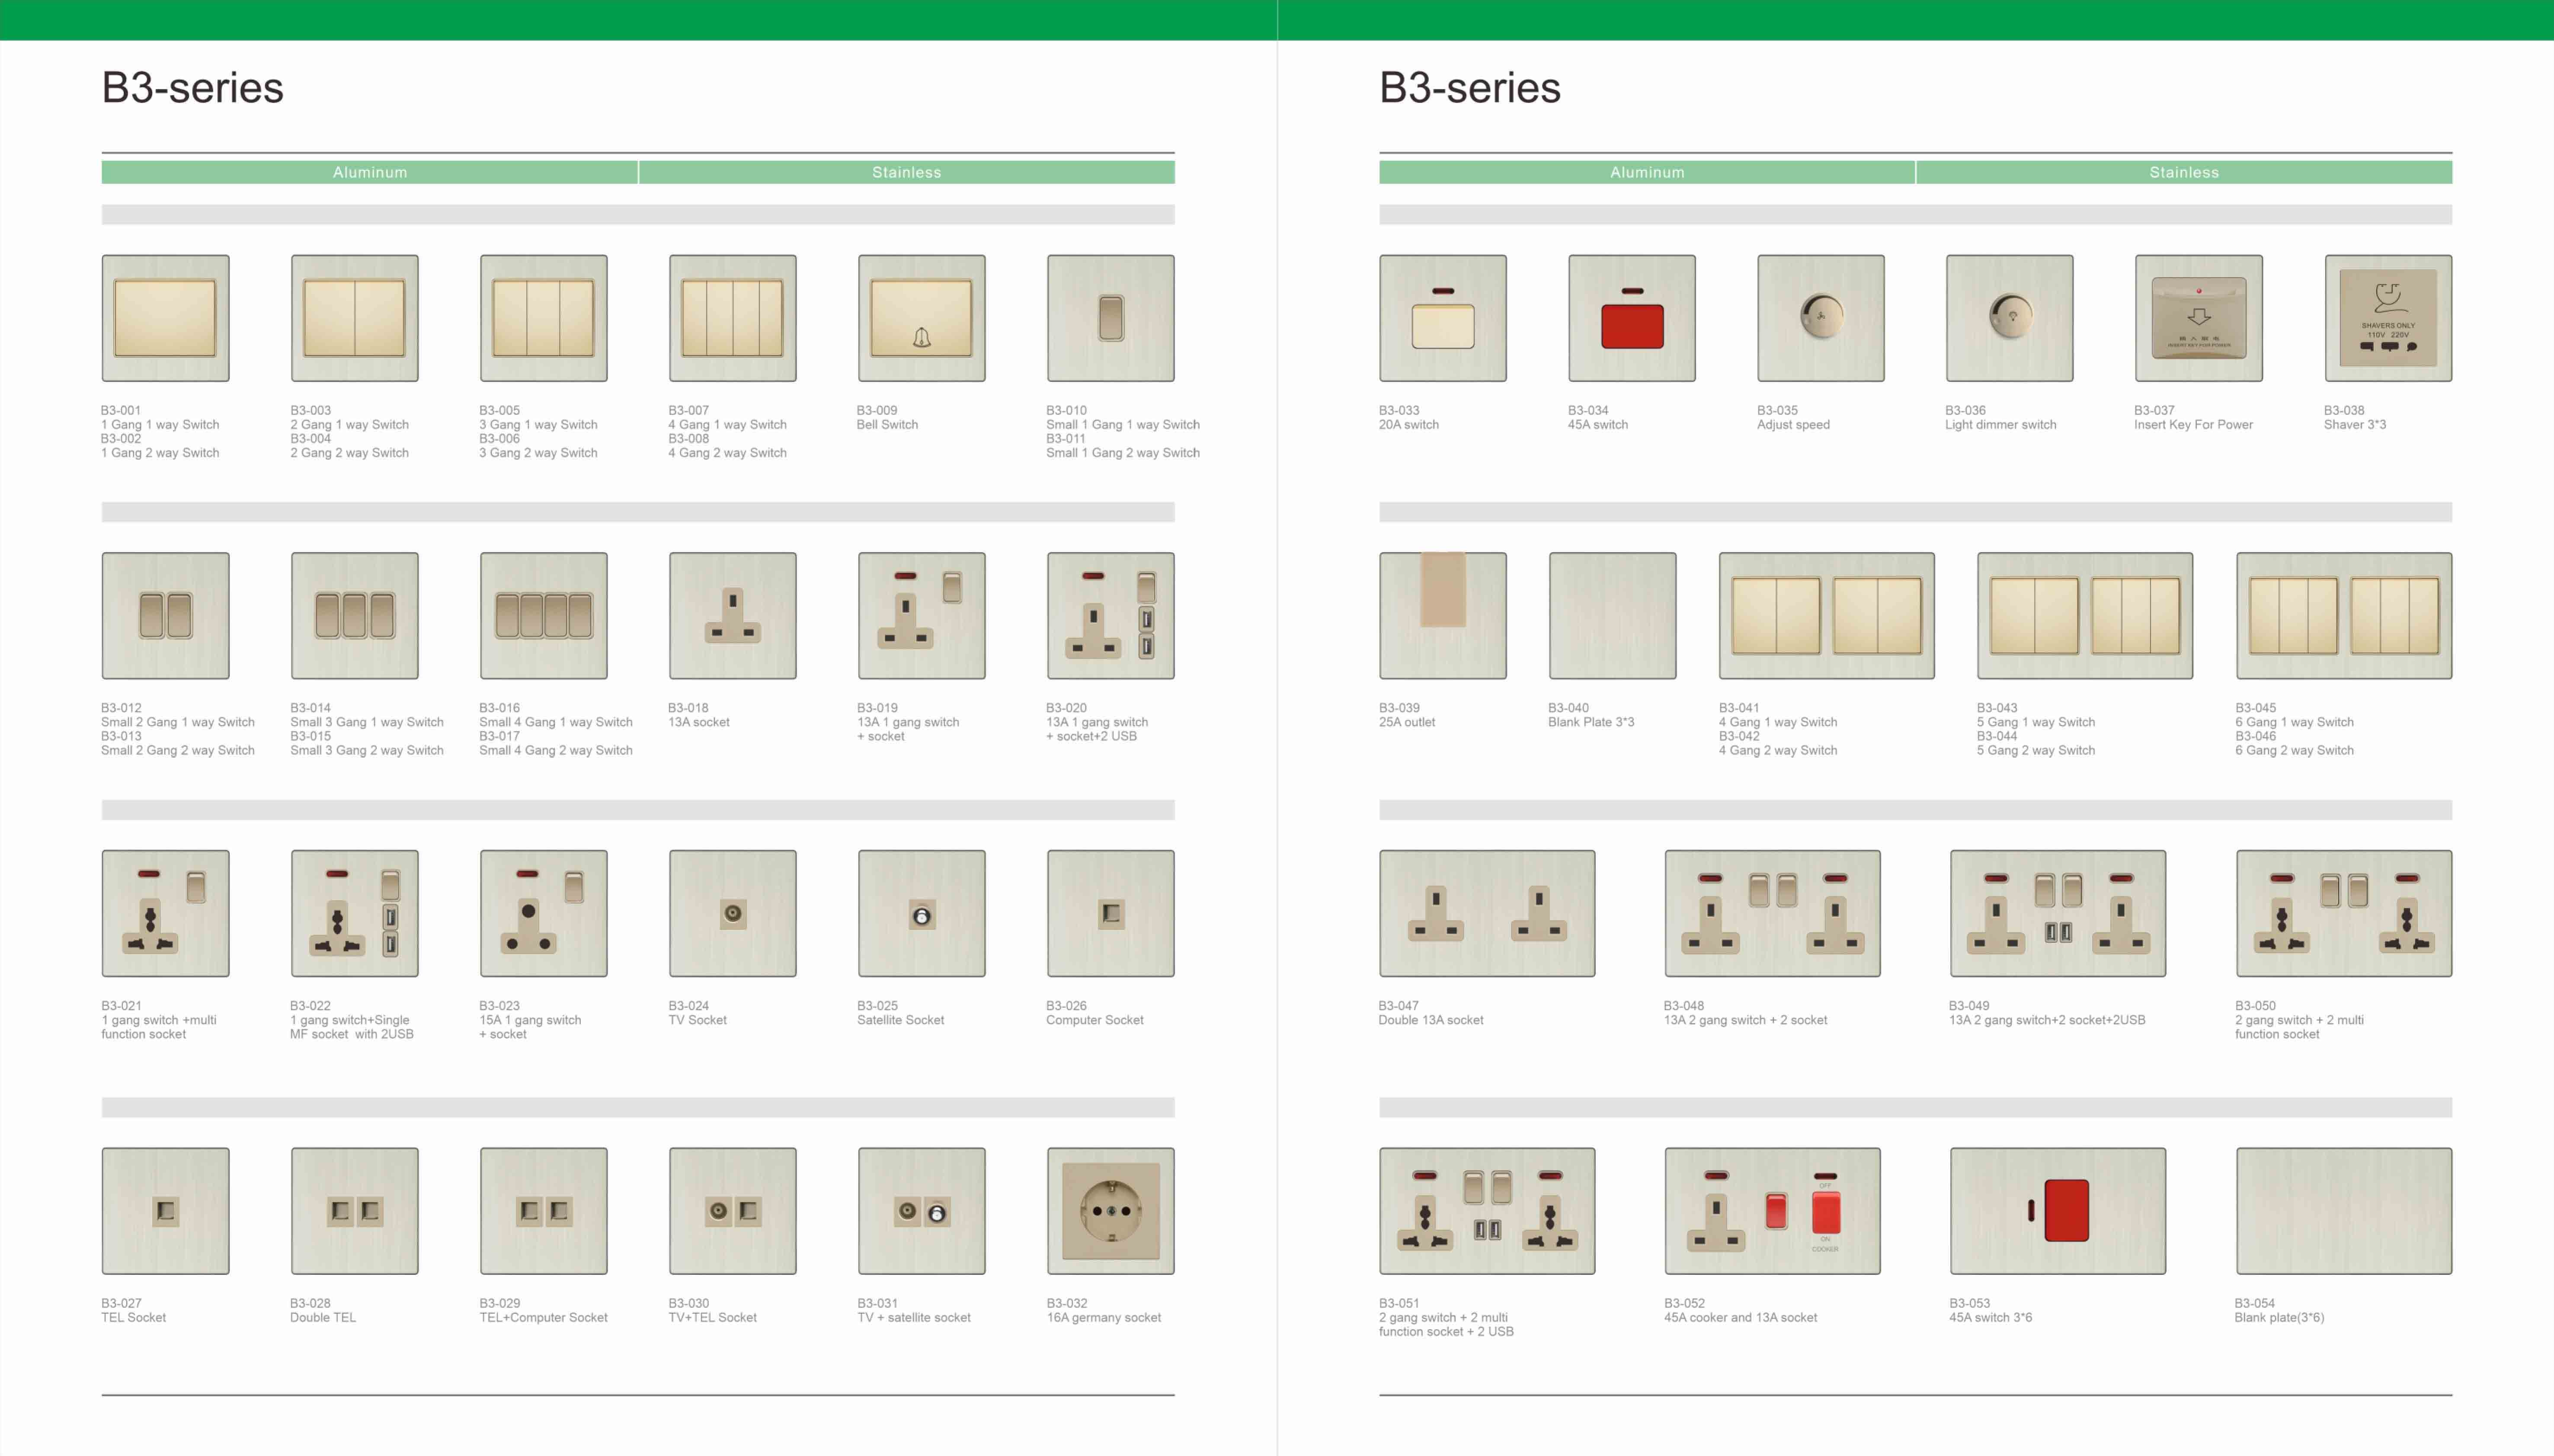Select the B3-039 25A outlet image

pyautogui.click(x=1442, y=616)
